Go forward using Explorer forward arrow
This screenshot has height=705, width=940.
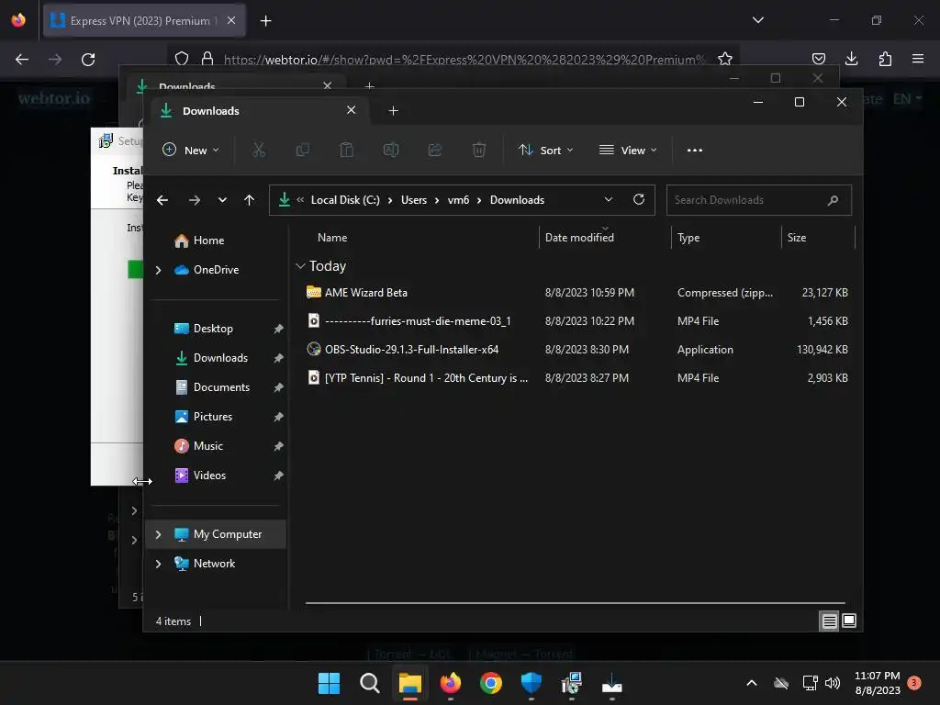[x=195, y=200]
